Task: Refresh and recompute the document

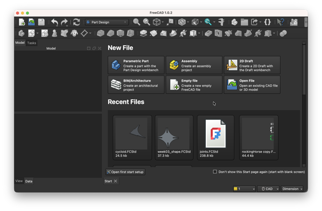Action: (x=76, y=22)
